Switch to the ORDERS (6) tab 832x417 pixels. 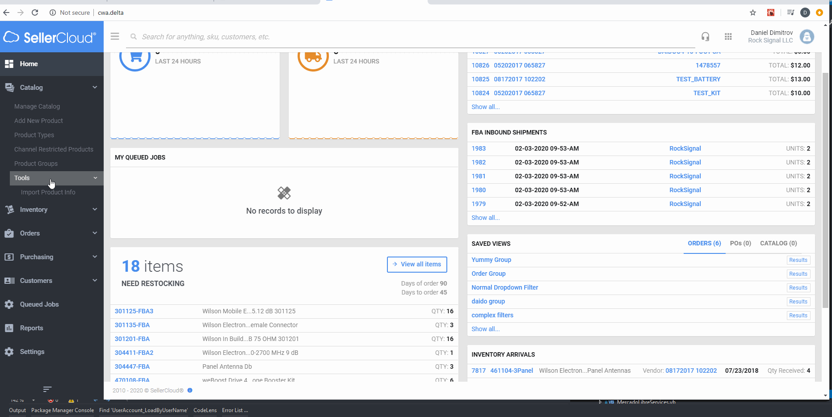click(x=704, y=244)
